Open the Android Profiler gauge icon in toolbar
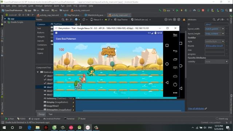 point(194,11)
